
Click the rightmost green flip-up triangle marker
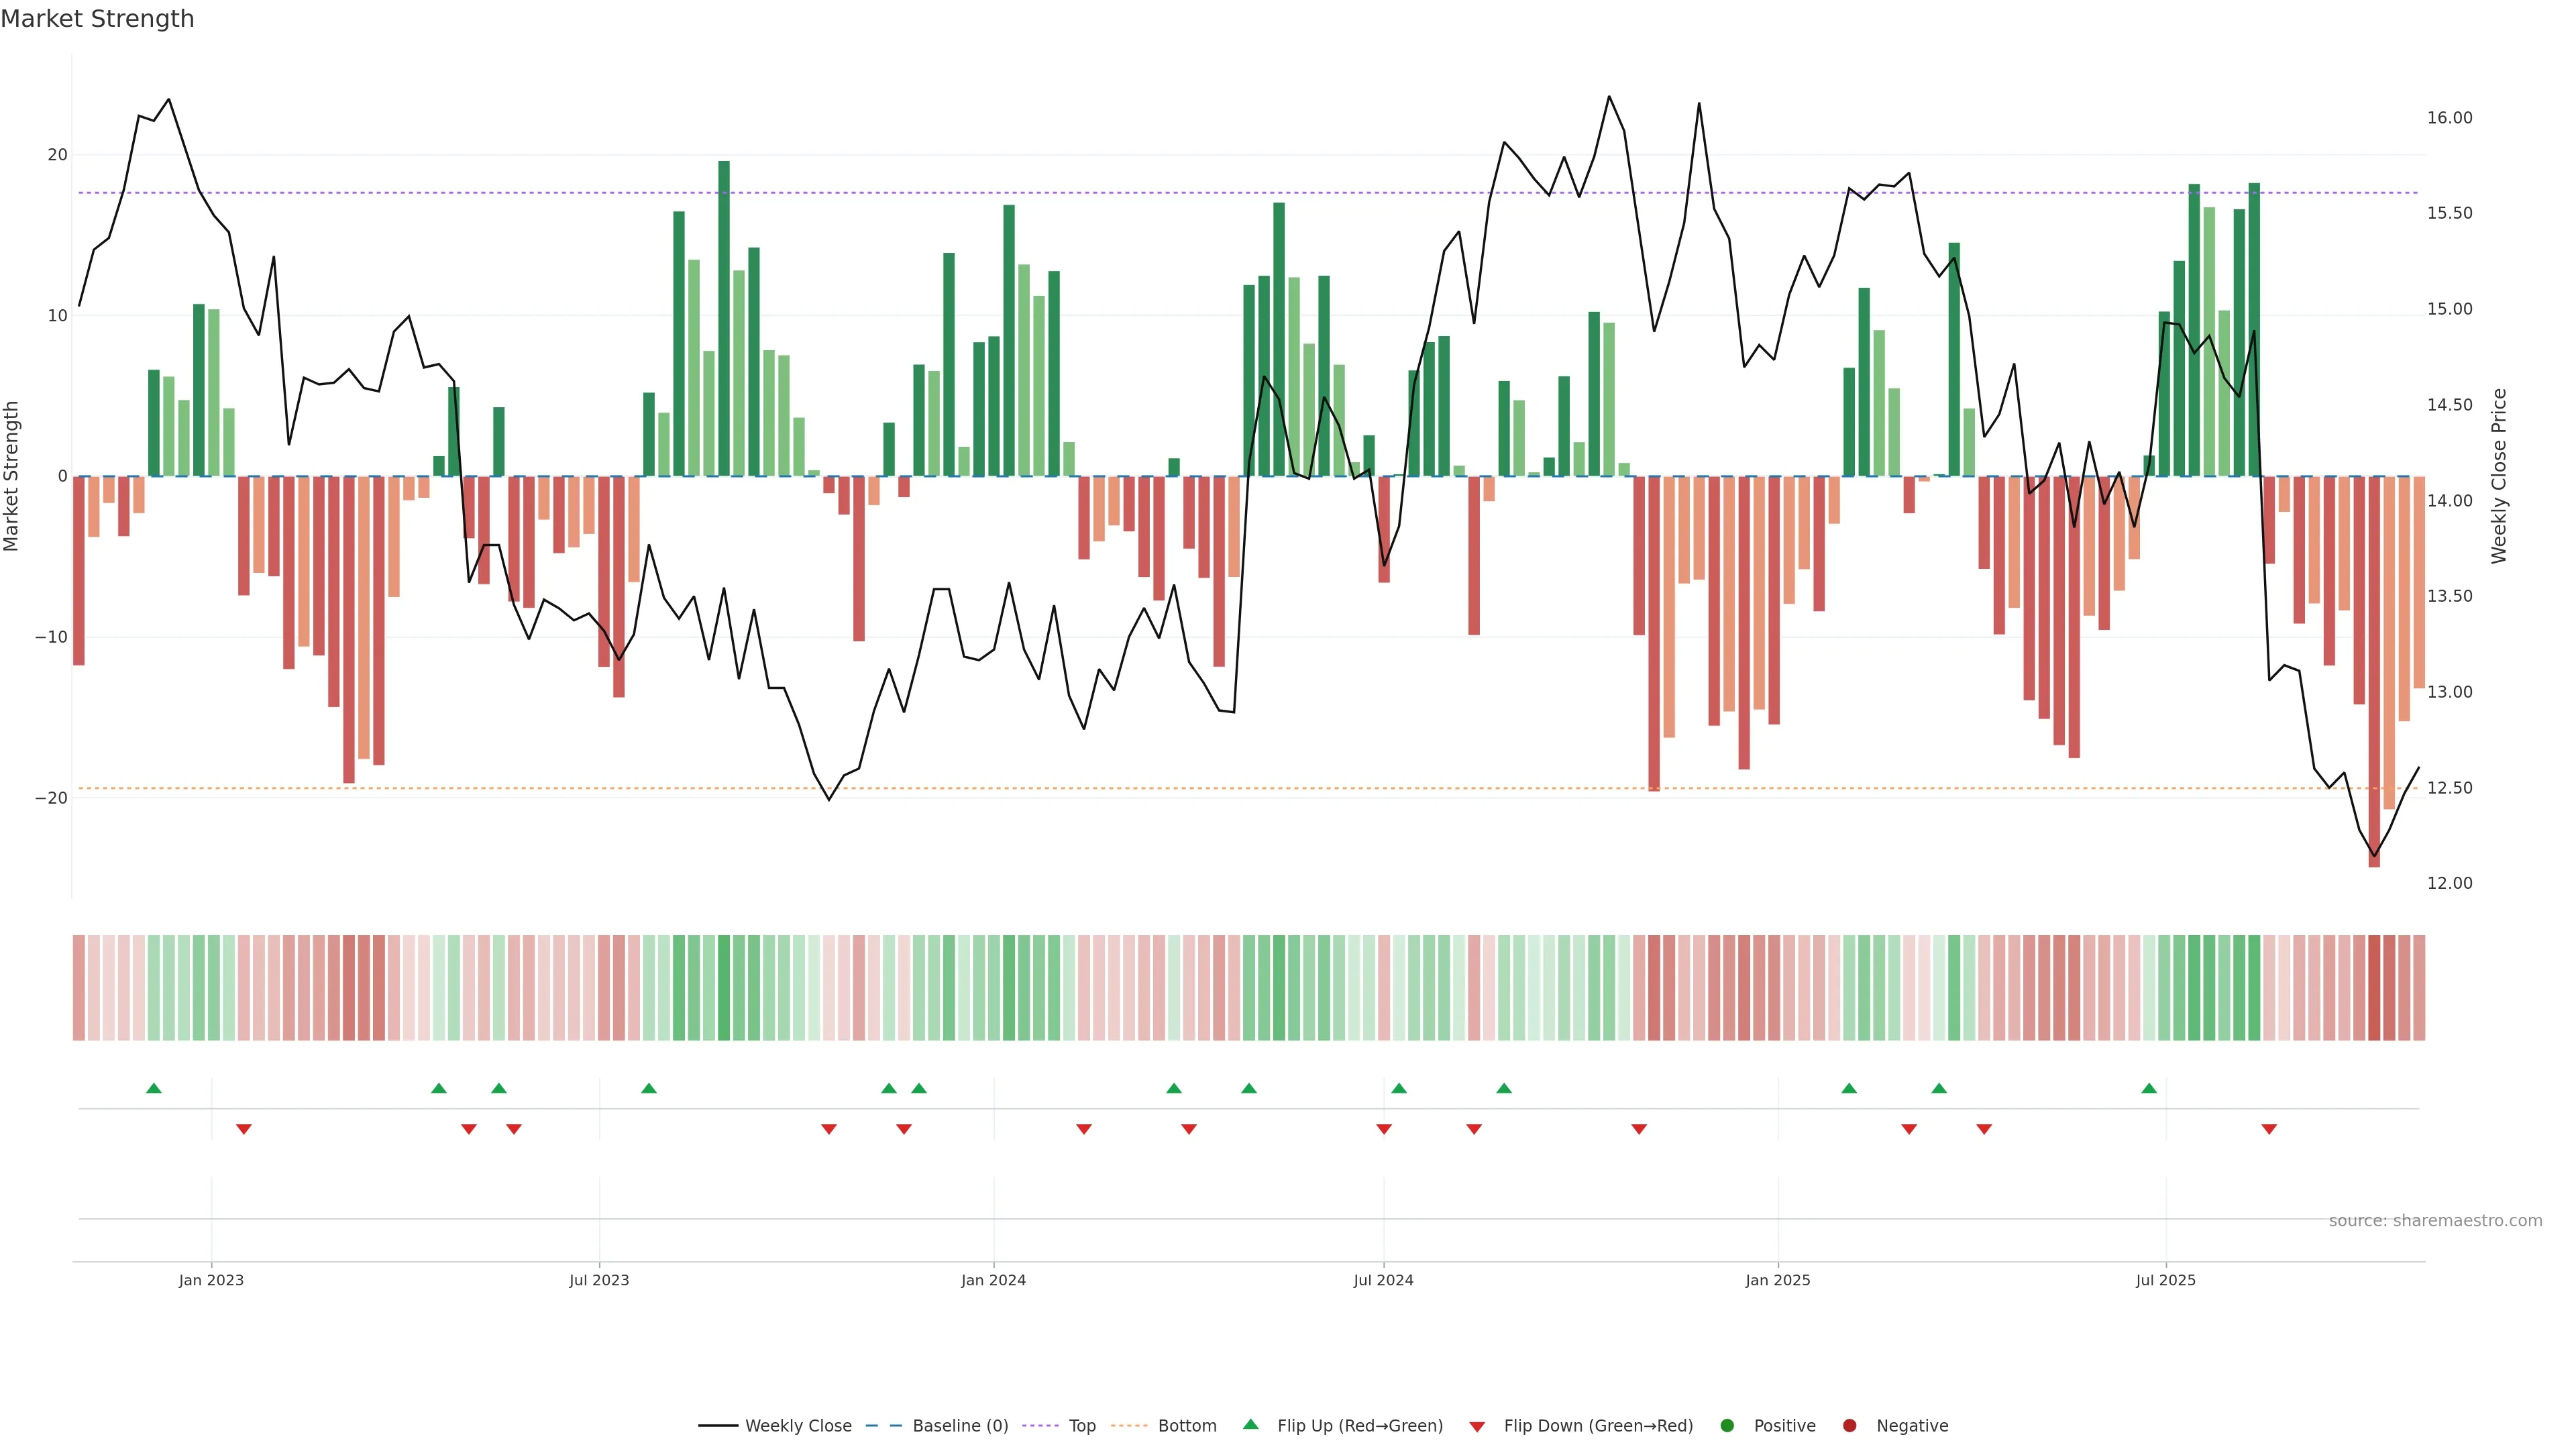pos(2149,1088)
